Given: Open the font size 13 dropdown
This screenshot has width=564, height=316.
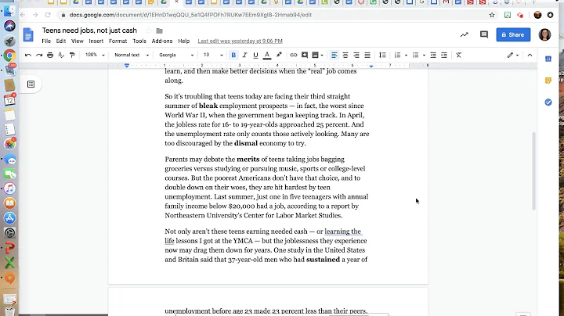Looking at the screenshot, I should [213, 55].
